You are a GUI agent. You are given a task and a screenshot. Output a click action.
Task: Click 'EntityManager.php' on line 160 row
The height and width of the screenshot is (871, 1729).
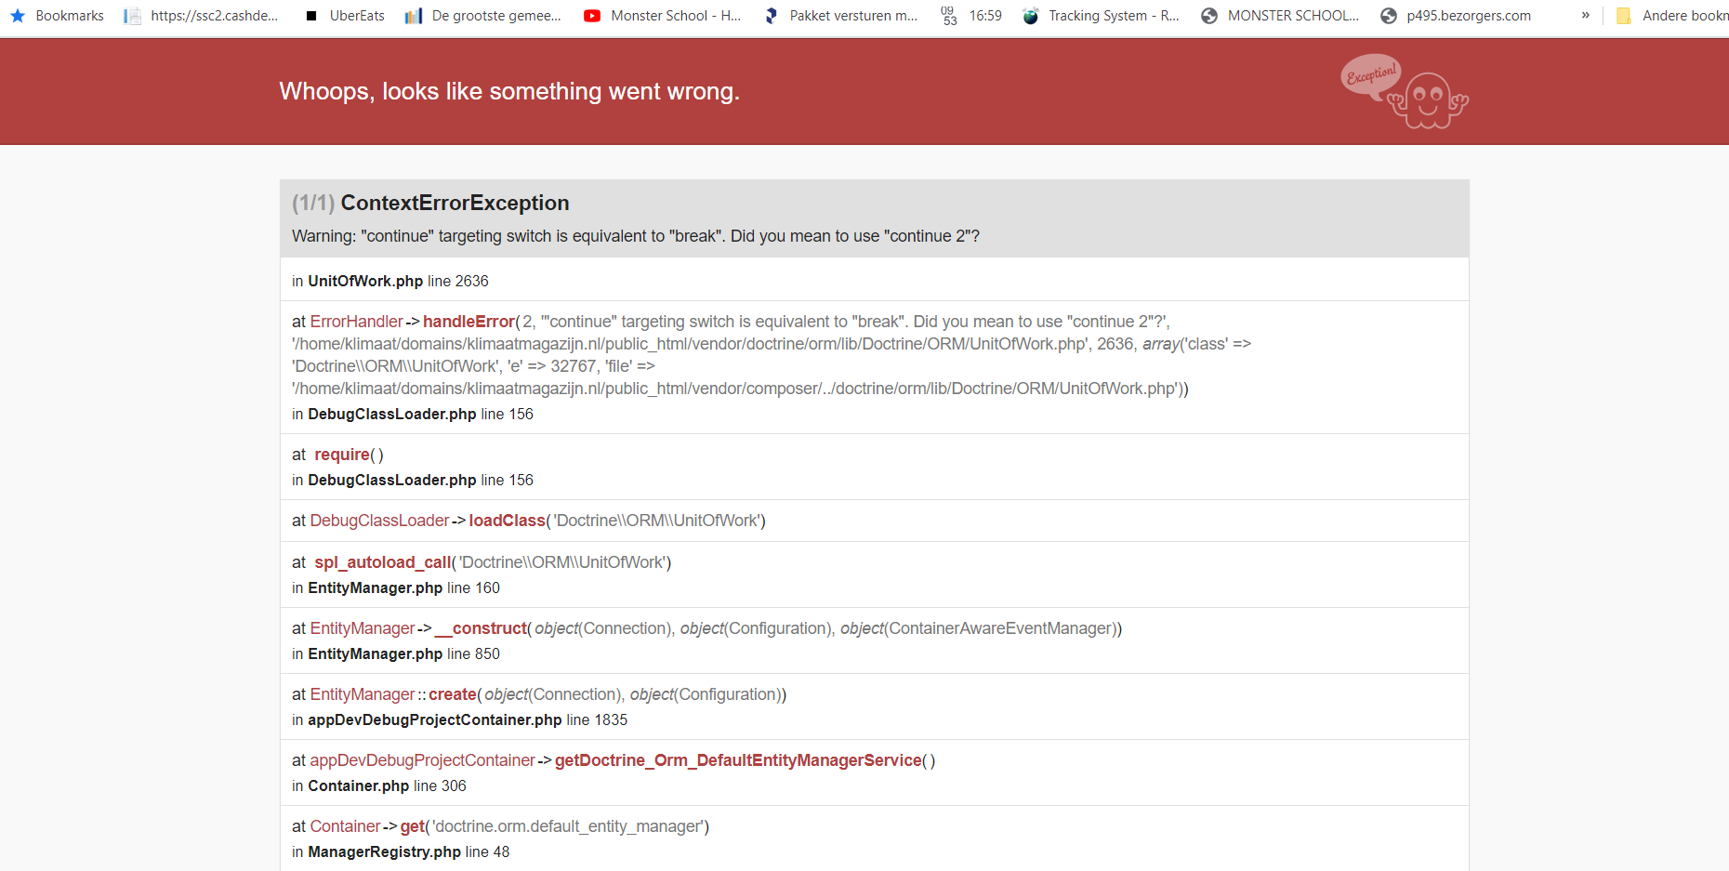pyautogui.click(x=376, y=587)
